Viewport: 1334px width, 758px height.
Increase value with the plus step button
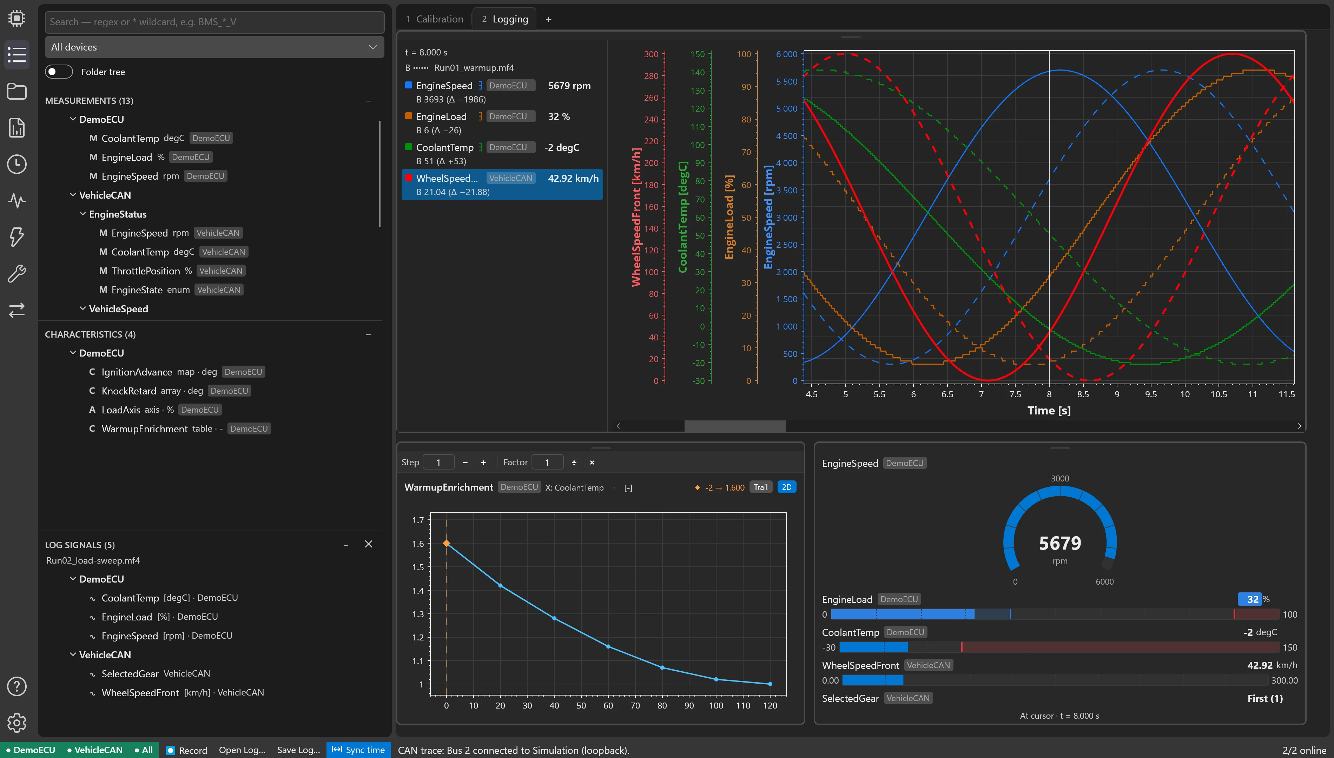click(x=483, y=462)
